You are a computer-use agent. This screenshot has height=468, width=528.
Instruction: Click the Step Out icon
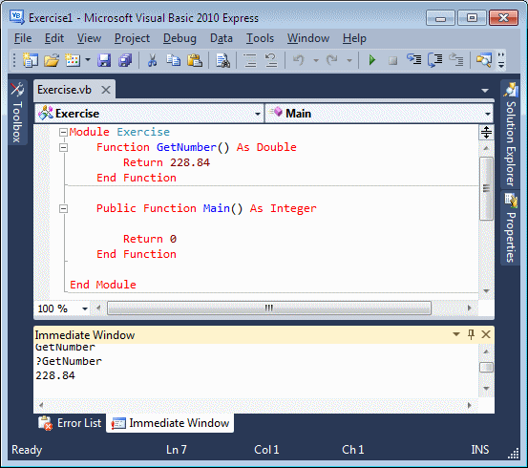[x=456, y=59]
